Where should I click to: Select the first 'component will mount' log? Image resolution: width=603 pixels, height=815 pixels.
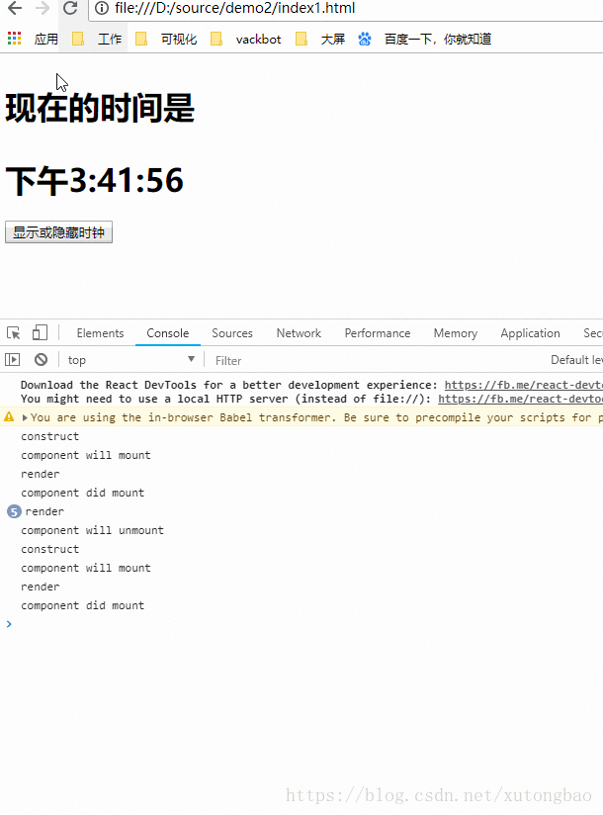[x=86, y=455]
